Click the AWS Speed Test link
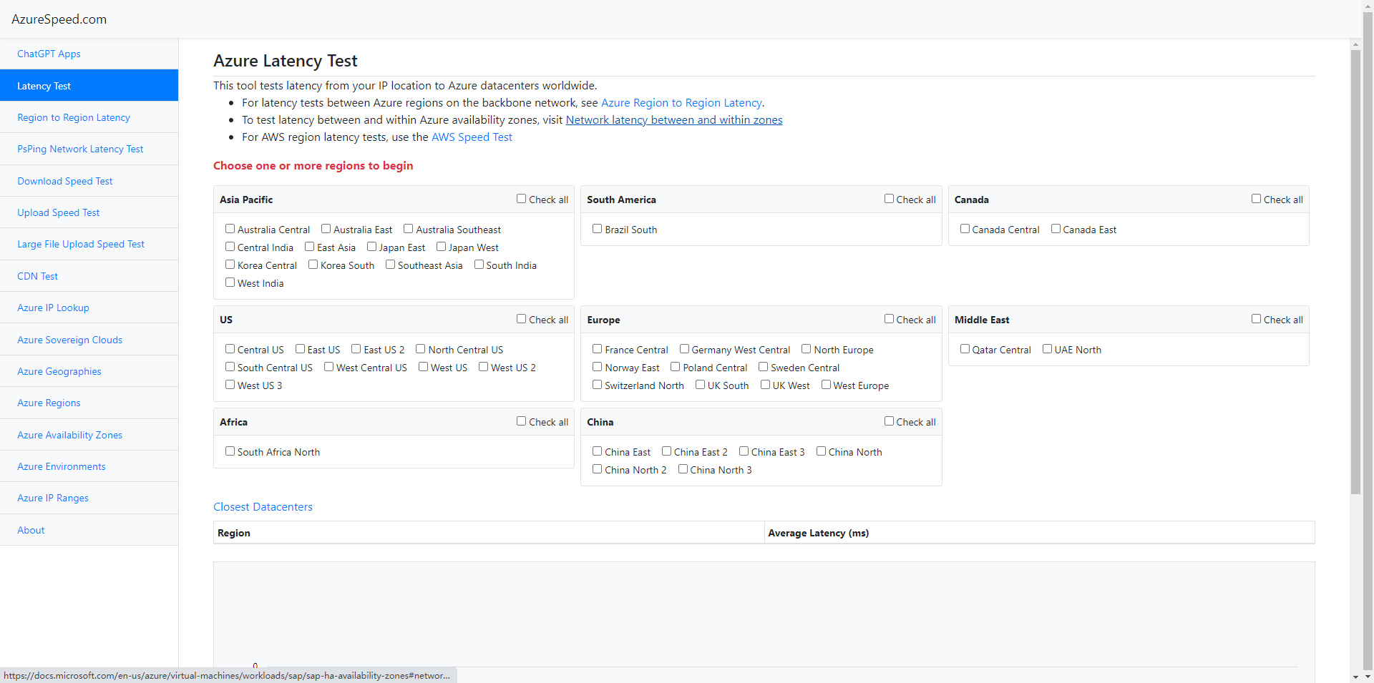The height and width of the screenshot is (683, 1374). pos(472,137)
